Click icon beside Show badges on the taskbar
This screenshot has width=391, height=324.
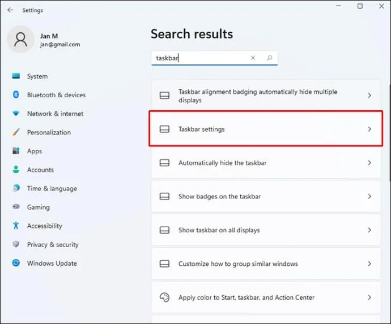point(164,196)
